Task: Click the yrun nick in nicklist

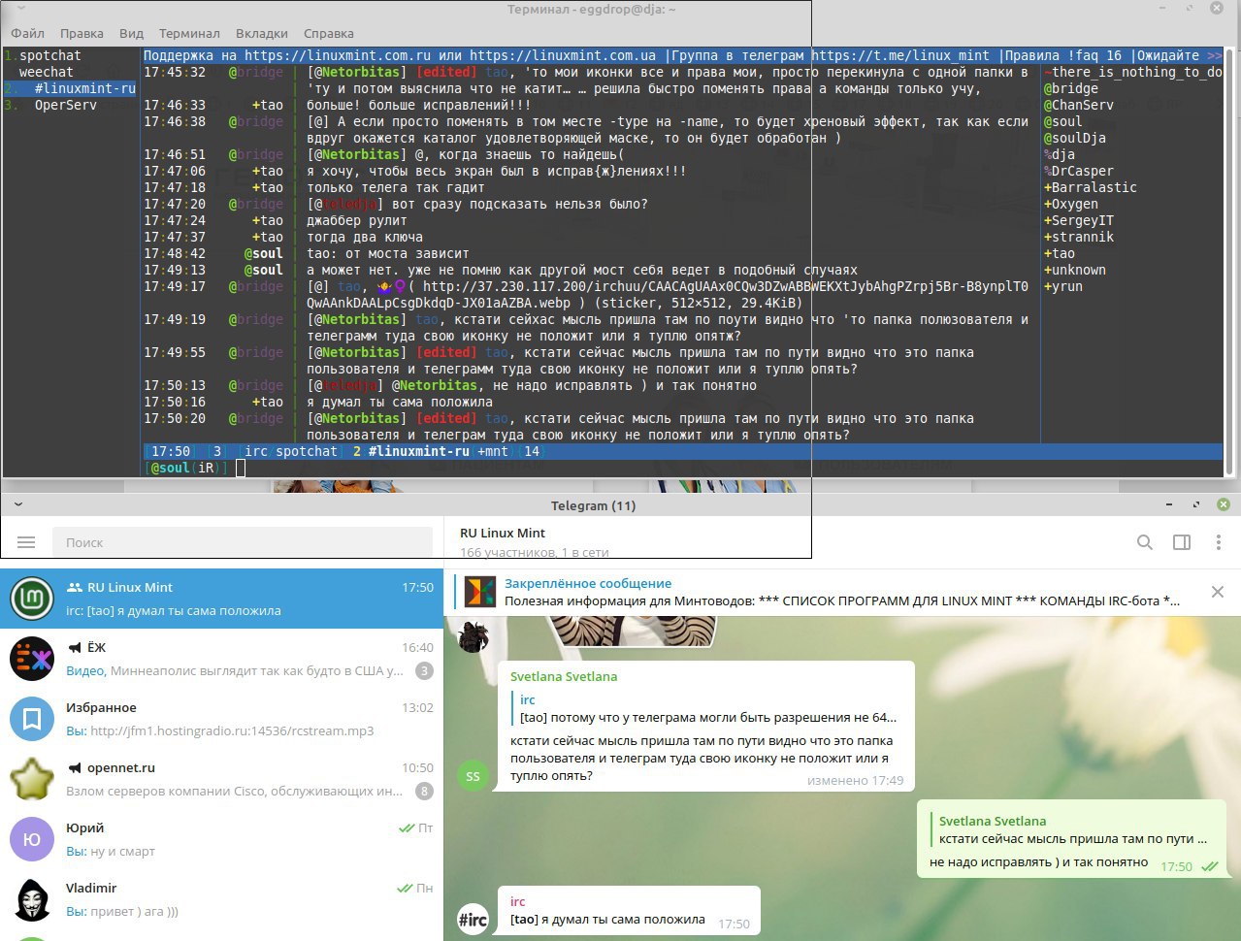Action: 1067,286
